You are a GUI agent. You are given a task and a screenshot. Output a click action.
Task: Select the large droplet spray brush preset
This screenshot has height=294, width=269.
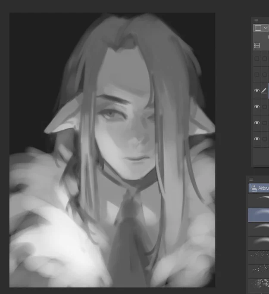tap(259, 272)
